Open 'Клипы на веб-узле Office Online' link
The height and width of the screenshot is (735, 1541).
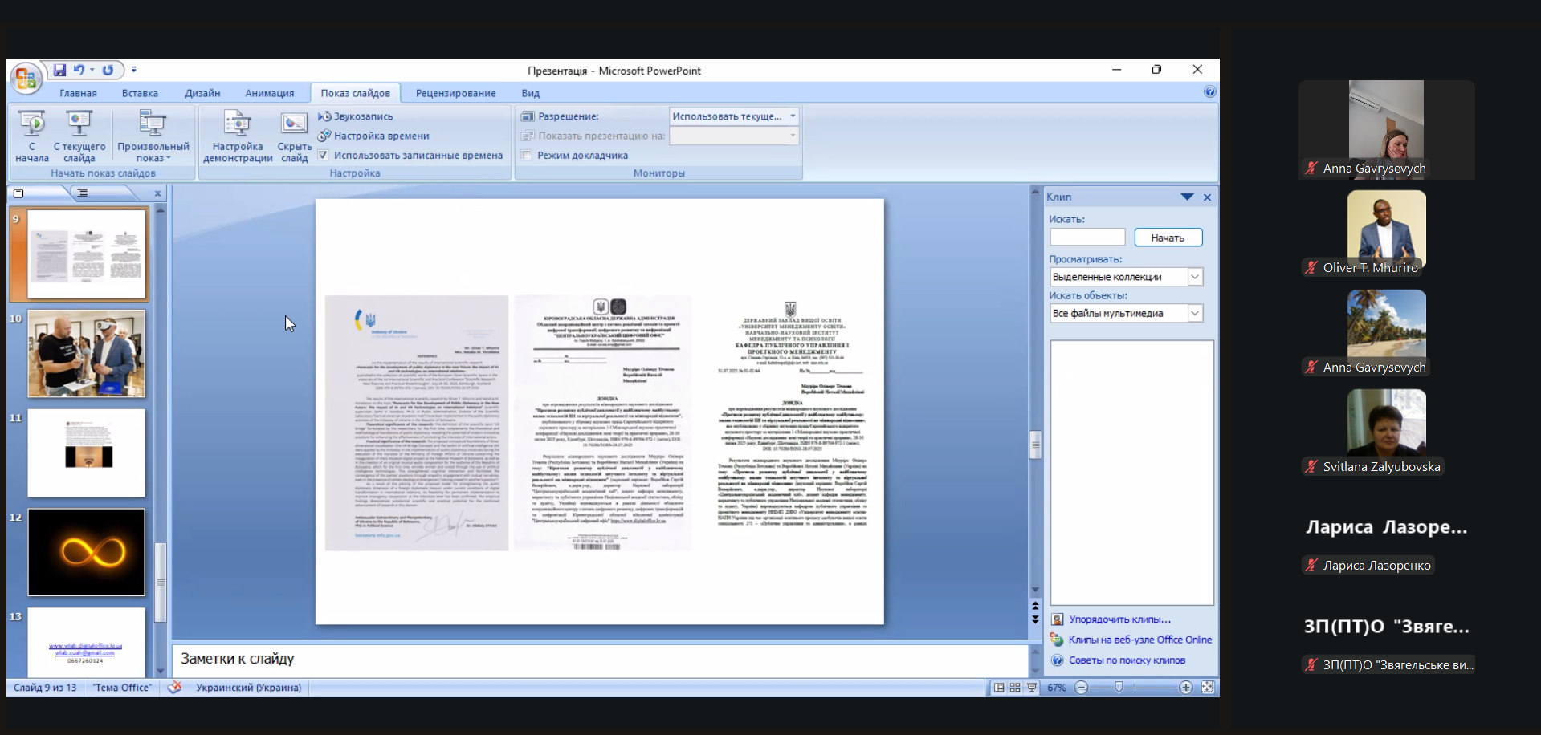1139,640
